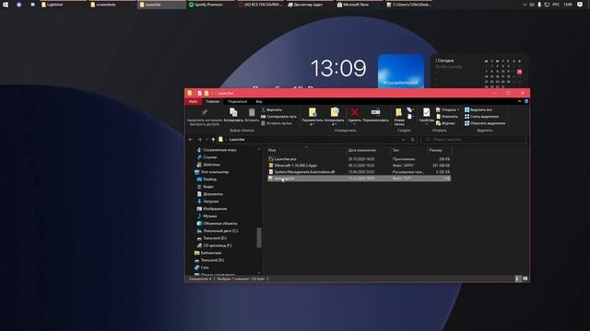Sort files by the Имя column header
590x331 pixels.
coord(305,150)
